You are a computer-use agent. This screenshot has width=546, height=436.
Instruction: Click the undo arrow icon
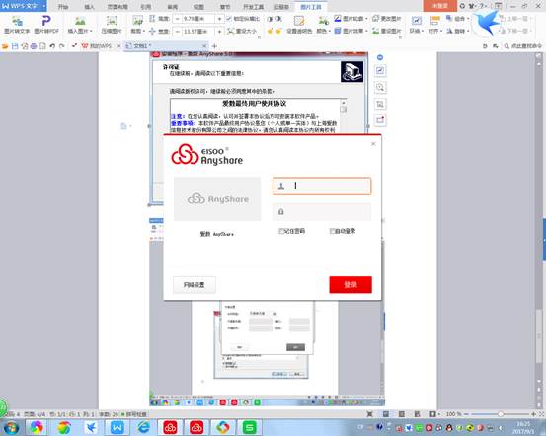[52, 46]
